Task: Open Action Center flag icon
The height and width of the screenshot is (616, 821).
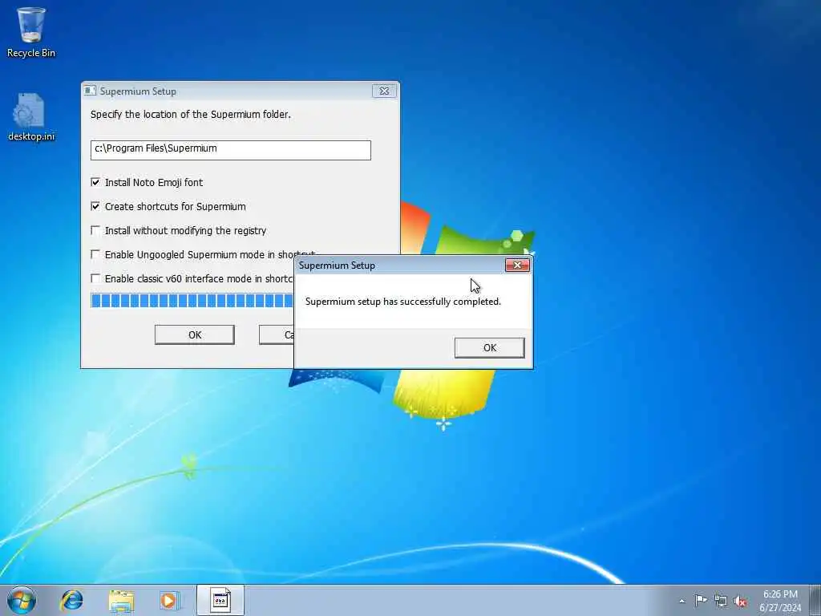Action: tap(701, 600)
